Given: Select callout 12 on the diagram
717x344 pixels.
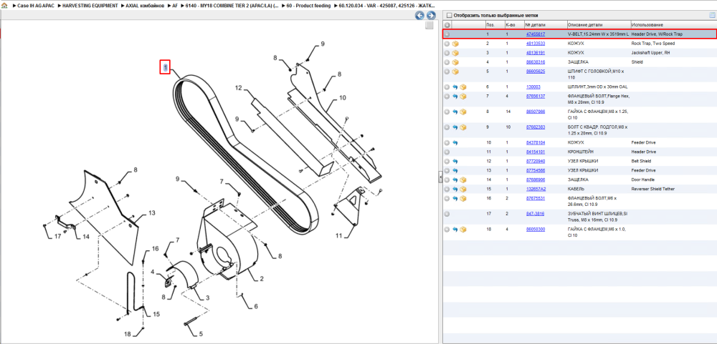Looking at the screenshot, I should 238,87.
